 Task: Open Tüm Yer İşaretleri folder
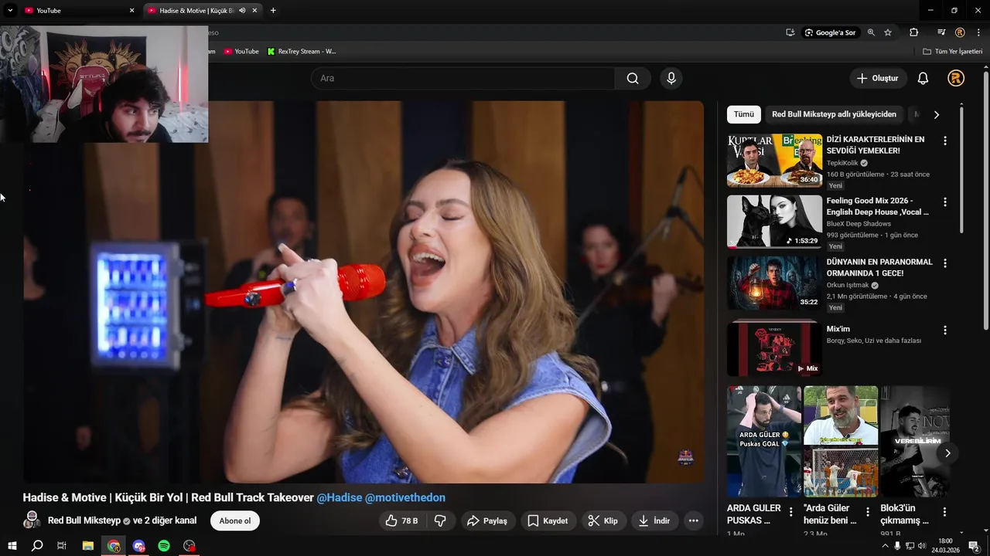[x=952, y=51]
